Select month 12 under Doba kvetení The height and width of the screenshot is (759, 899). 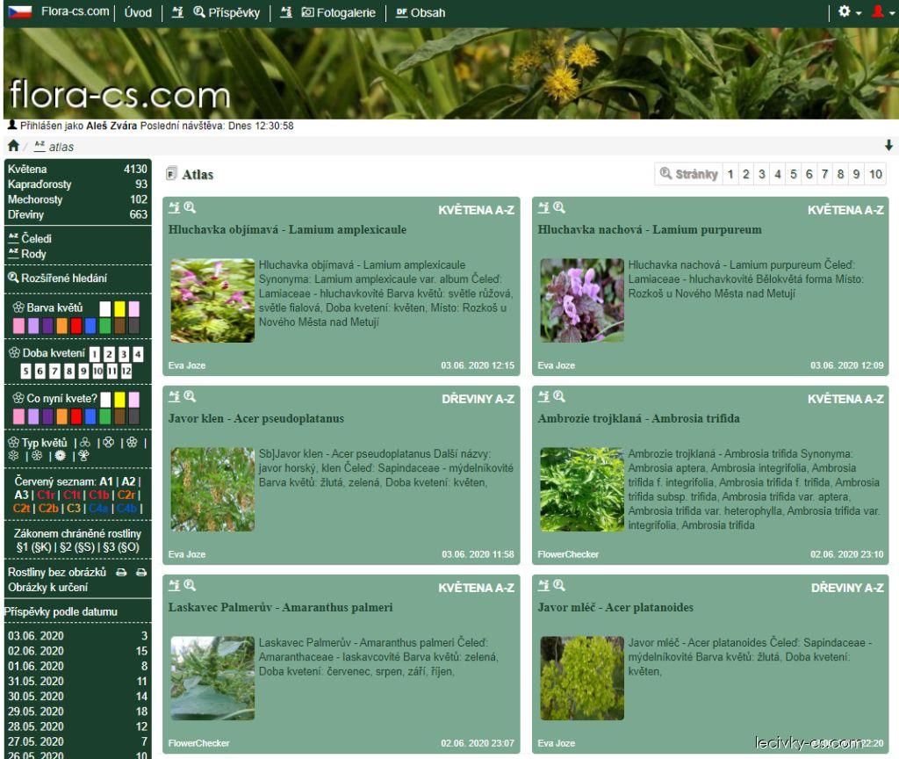(x=126, y=371)
